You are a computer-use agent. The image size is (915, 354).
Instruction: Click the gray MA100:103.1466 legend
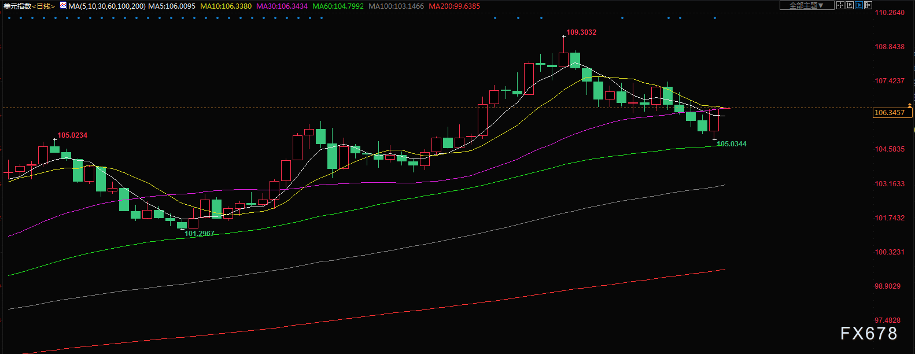click(x=396, y=6)
